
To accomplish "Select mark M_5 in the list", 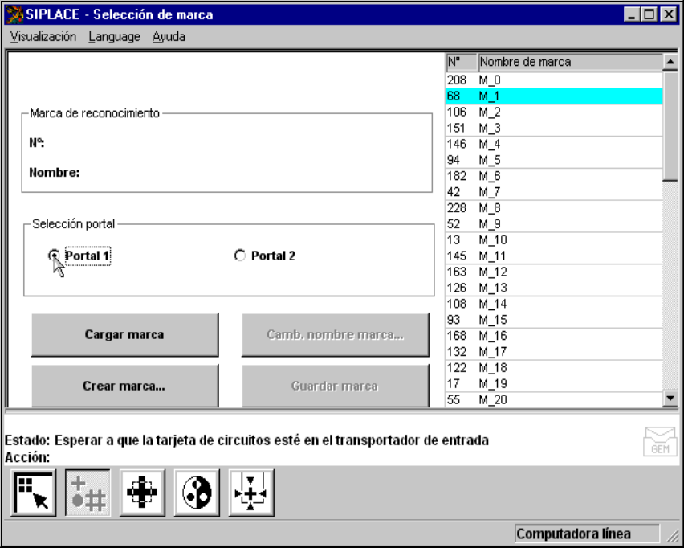I will point(554,160).
